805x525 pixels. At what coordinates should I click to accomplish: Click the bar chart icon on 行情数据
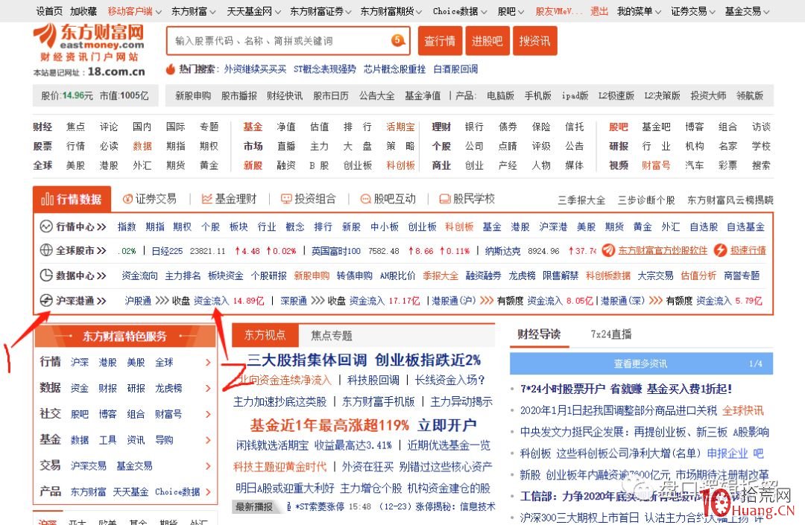pyautogui.click(x=47, y=199)
